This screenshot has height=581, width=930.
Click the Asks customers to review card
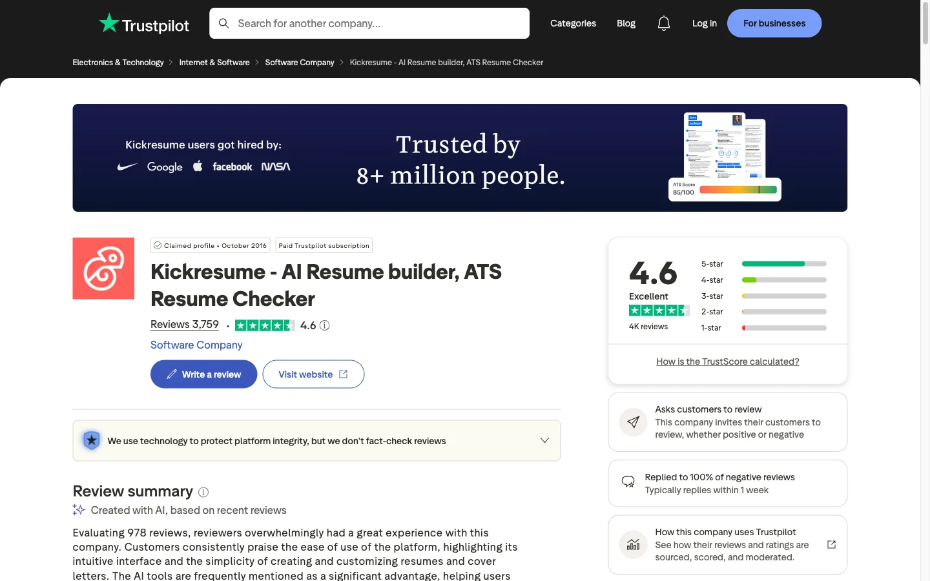pyautogui.click(x=728, y=422)
